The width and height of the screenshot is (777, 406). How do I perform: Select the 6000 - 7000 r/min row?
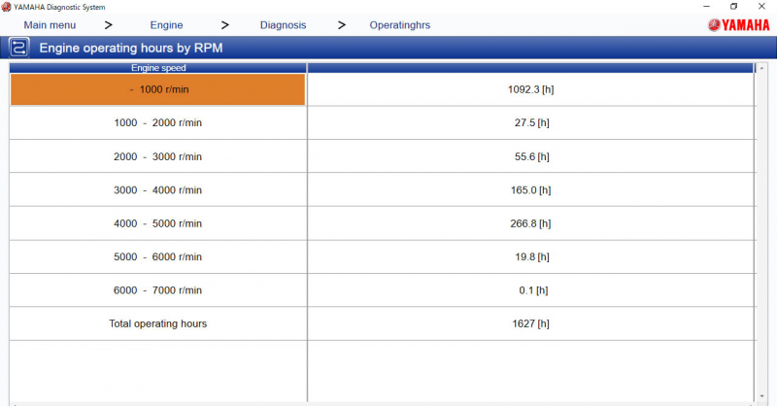pos(158,290)
